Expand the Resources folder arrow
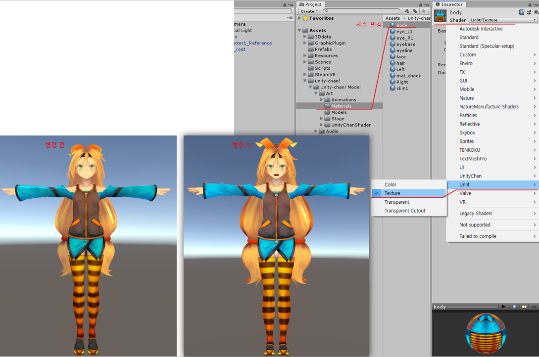The width and height of the screenshot is (539, 357). coord(305,55)
